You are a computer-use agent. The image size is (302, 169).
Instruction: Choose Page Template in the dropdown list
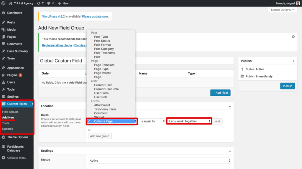pyautogui.click(x=104, y=65)
